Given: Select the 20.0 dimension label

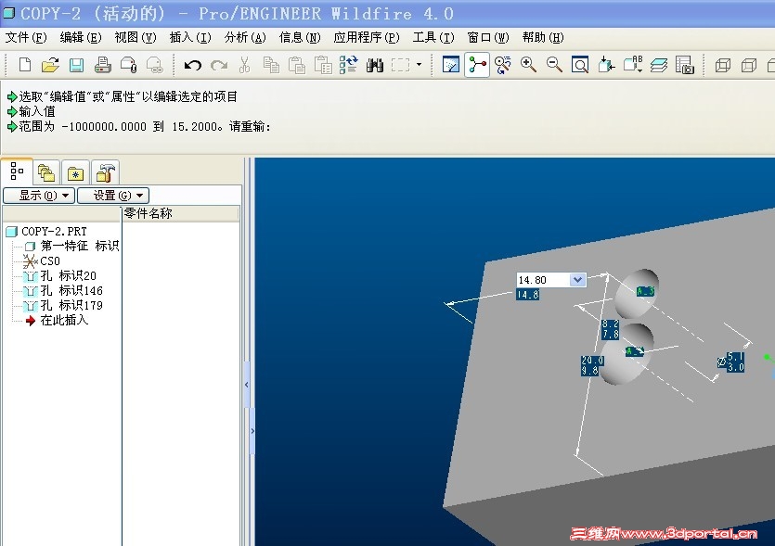Looking at the screenshot, I should 592,361.
